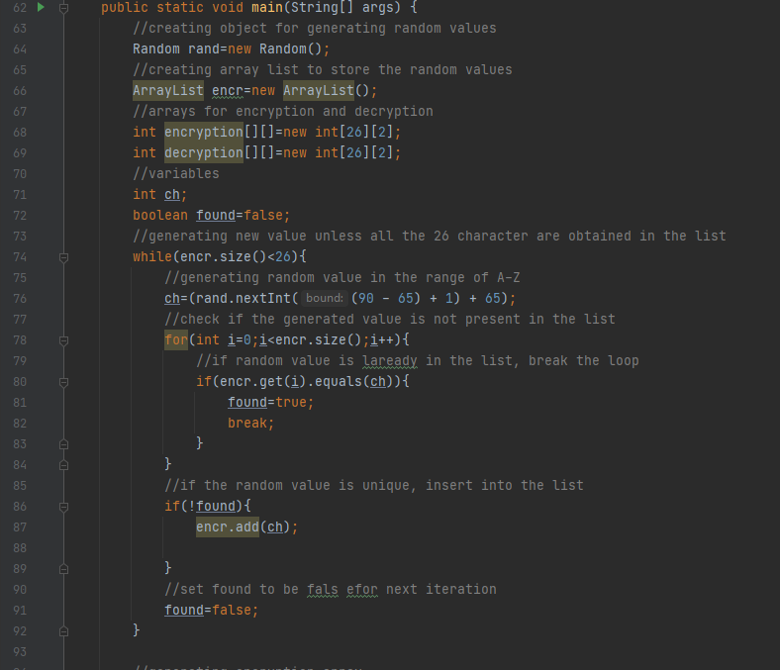Click the 'encr' variable declaration
780x670 pixels.
click(x=228, y=90)
